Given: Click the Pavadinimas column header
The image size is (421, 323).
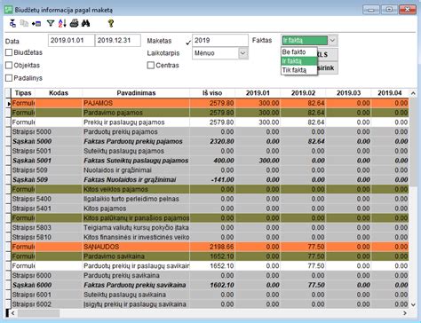Looking at the screenshot, I should (x=136, y=93).
